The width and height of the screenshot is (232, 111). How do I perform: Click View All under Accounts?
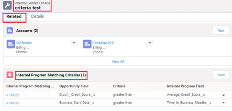point(118,61)
